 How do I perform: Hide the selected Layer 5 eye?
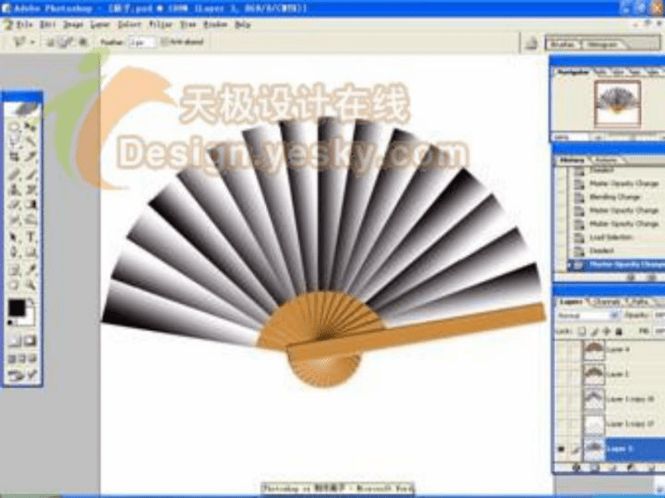(561, 449)
